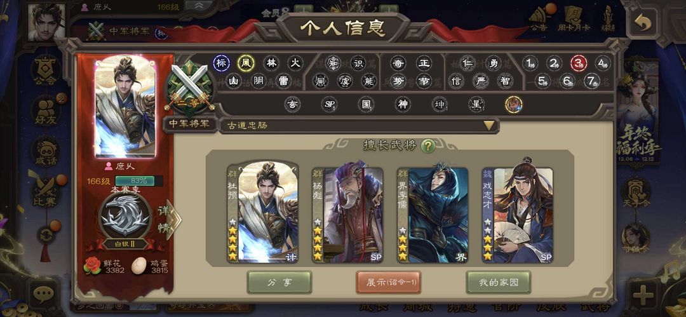Screen dimensions: 686x317
Task: Expand the 详情 season details arrow
Action: pos(170,220)
